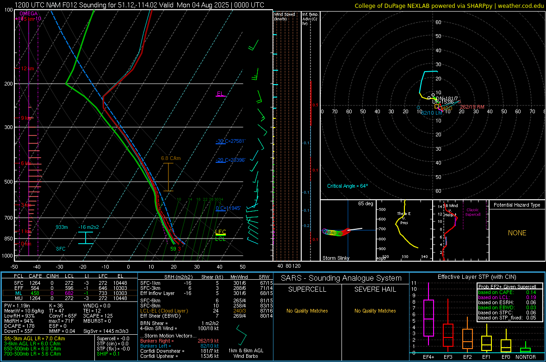546x362 pixels.
Task: Click the DN=181/7 hodograph label
Action: pos(447,98)
